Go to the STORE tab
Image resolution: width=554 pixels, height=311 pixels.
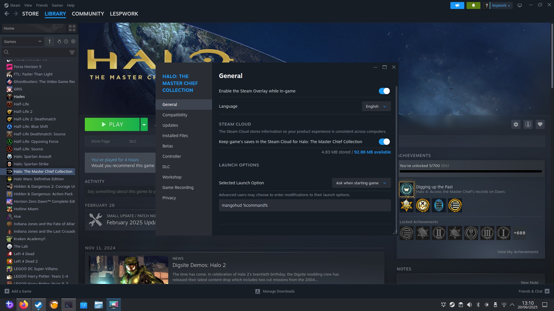30,14
